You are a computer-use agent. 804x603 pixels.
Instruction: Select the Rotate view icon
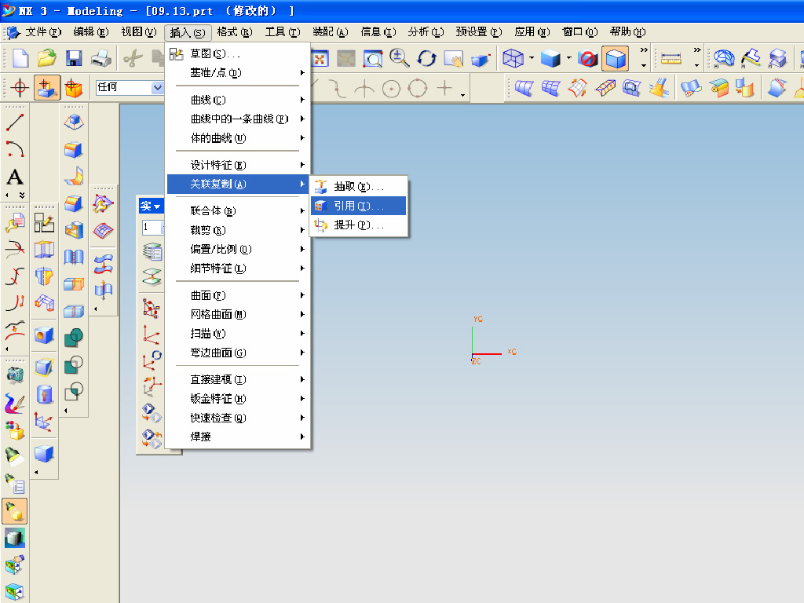click(x=426, y=58)
